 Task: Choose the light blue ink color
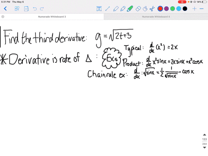tap(179, 9)
